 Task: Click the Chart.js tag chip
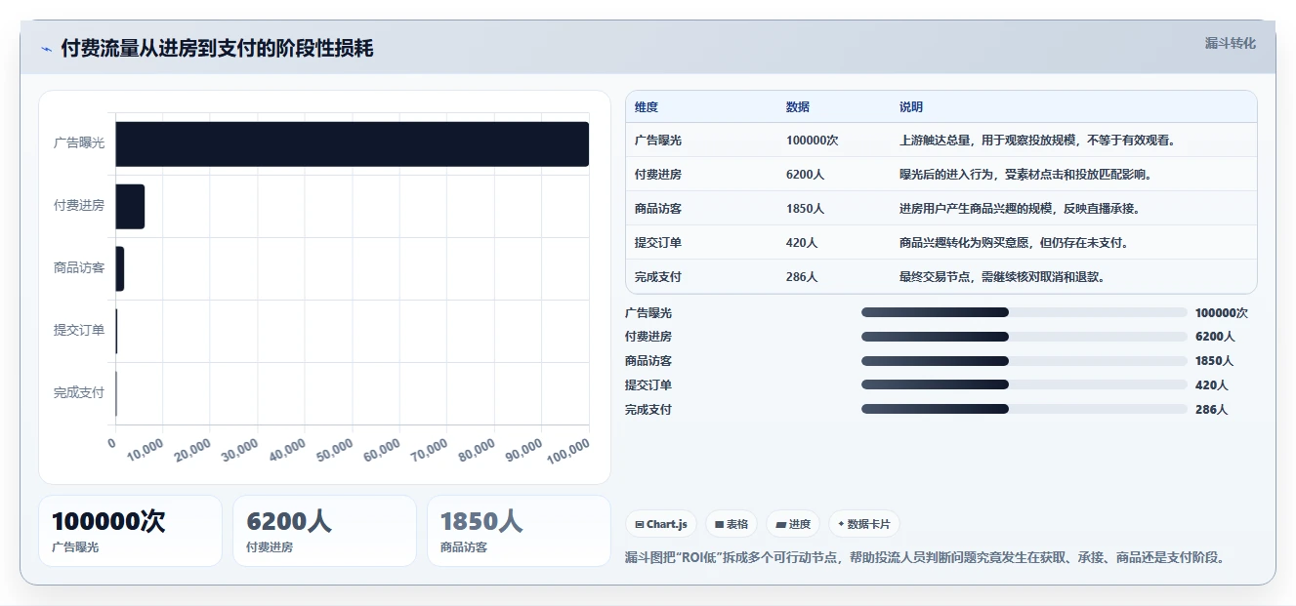[661, 524]
